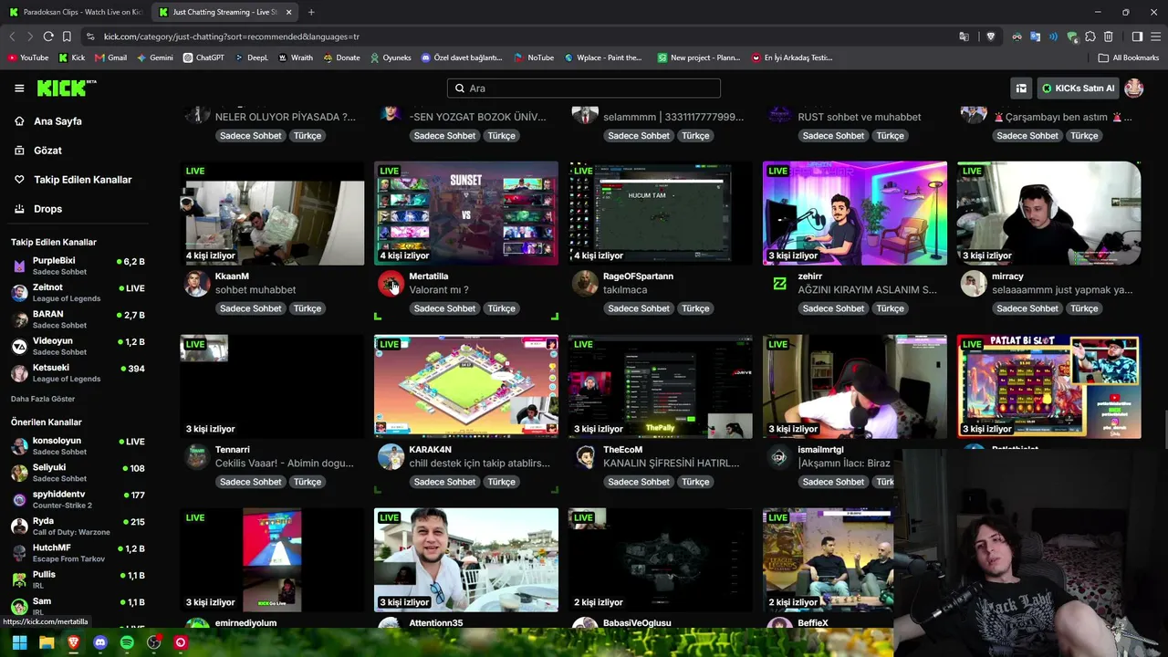Open KkaanM's live stream thumbnail
Viewport: 1168px width, 657px height.
tap(272, 214)
